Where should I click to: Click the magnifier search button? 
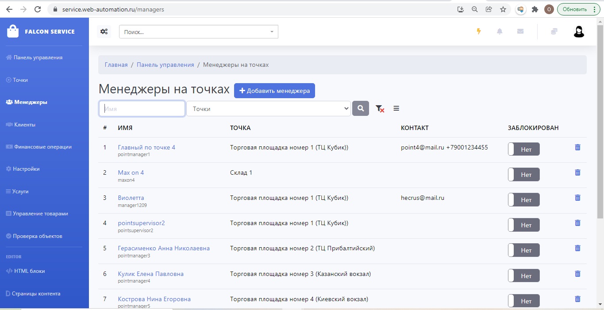(361, 108)
